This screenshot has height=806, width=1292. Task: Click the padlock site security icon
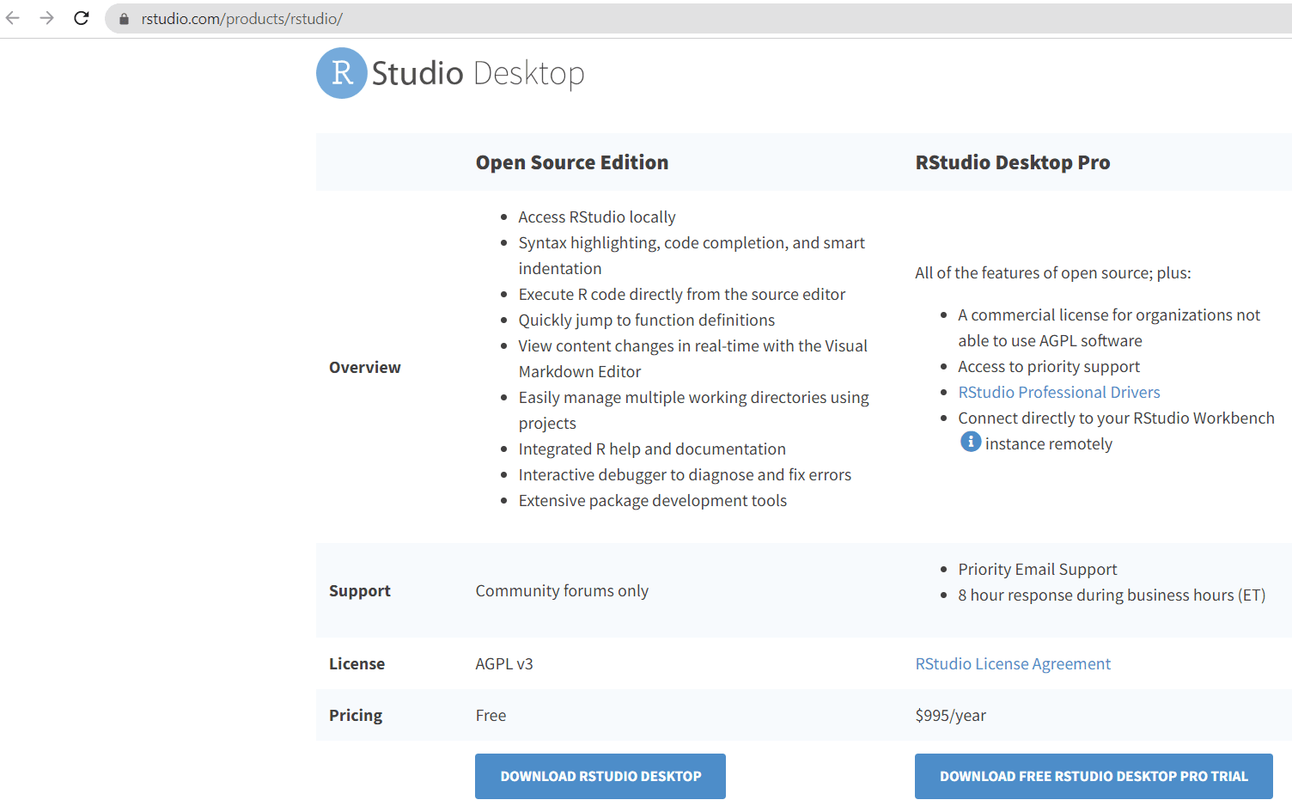pos(124,19)
